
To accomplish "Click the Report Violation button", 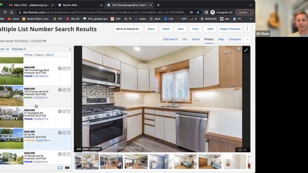I will pos(230,29).
